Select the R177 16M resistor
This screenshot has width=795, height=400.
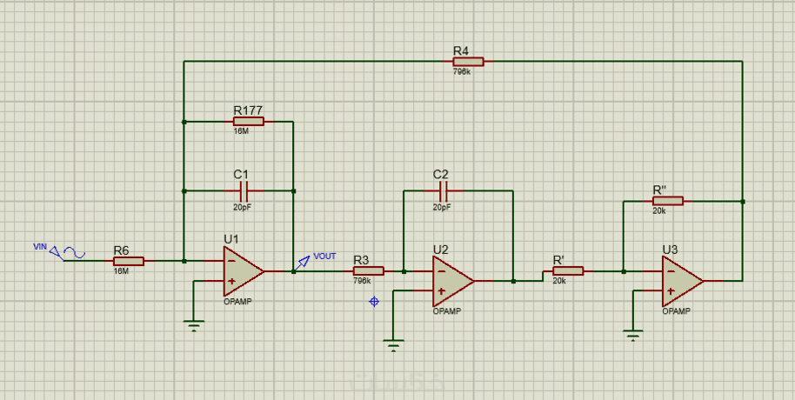click(249, 121)
